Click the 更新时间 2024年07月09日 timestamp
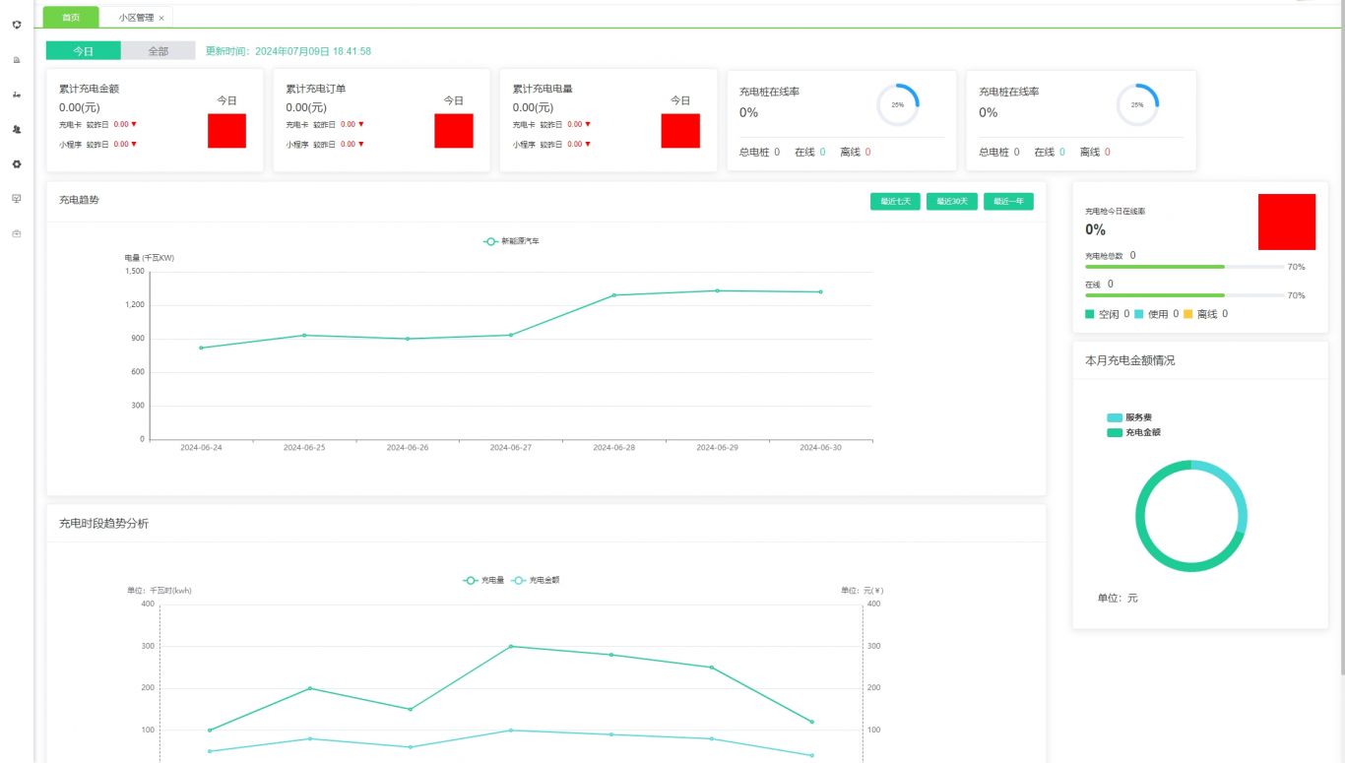Viewport: 1345px width, 763px height. pos(288,51)
